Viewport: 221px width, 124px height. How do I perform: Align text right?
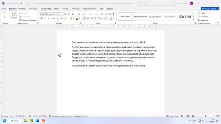[x=92, y=18]
